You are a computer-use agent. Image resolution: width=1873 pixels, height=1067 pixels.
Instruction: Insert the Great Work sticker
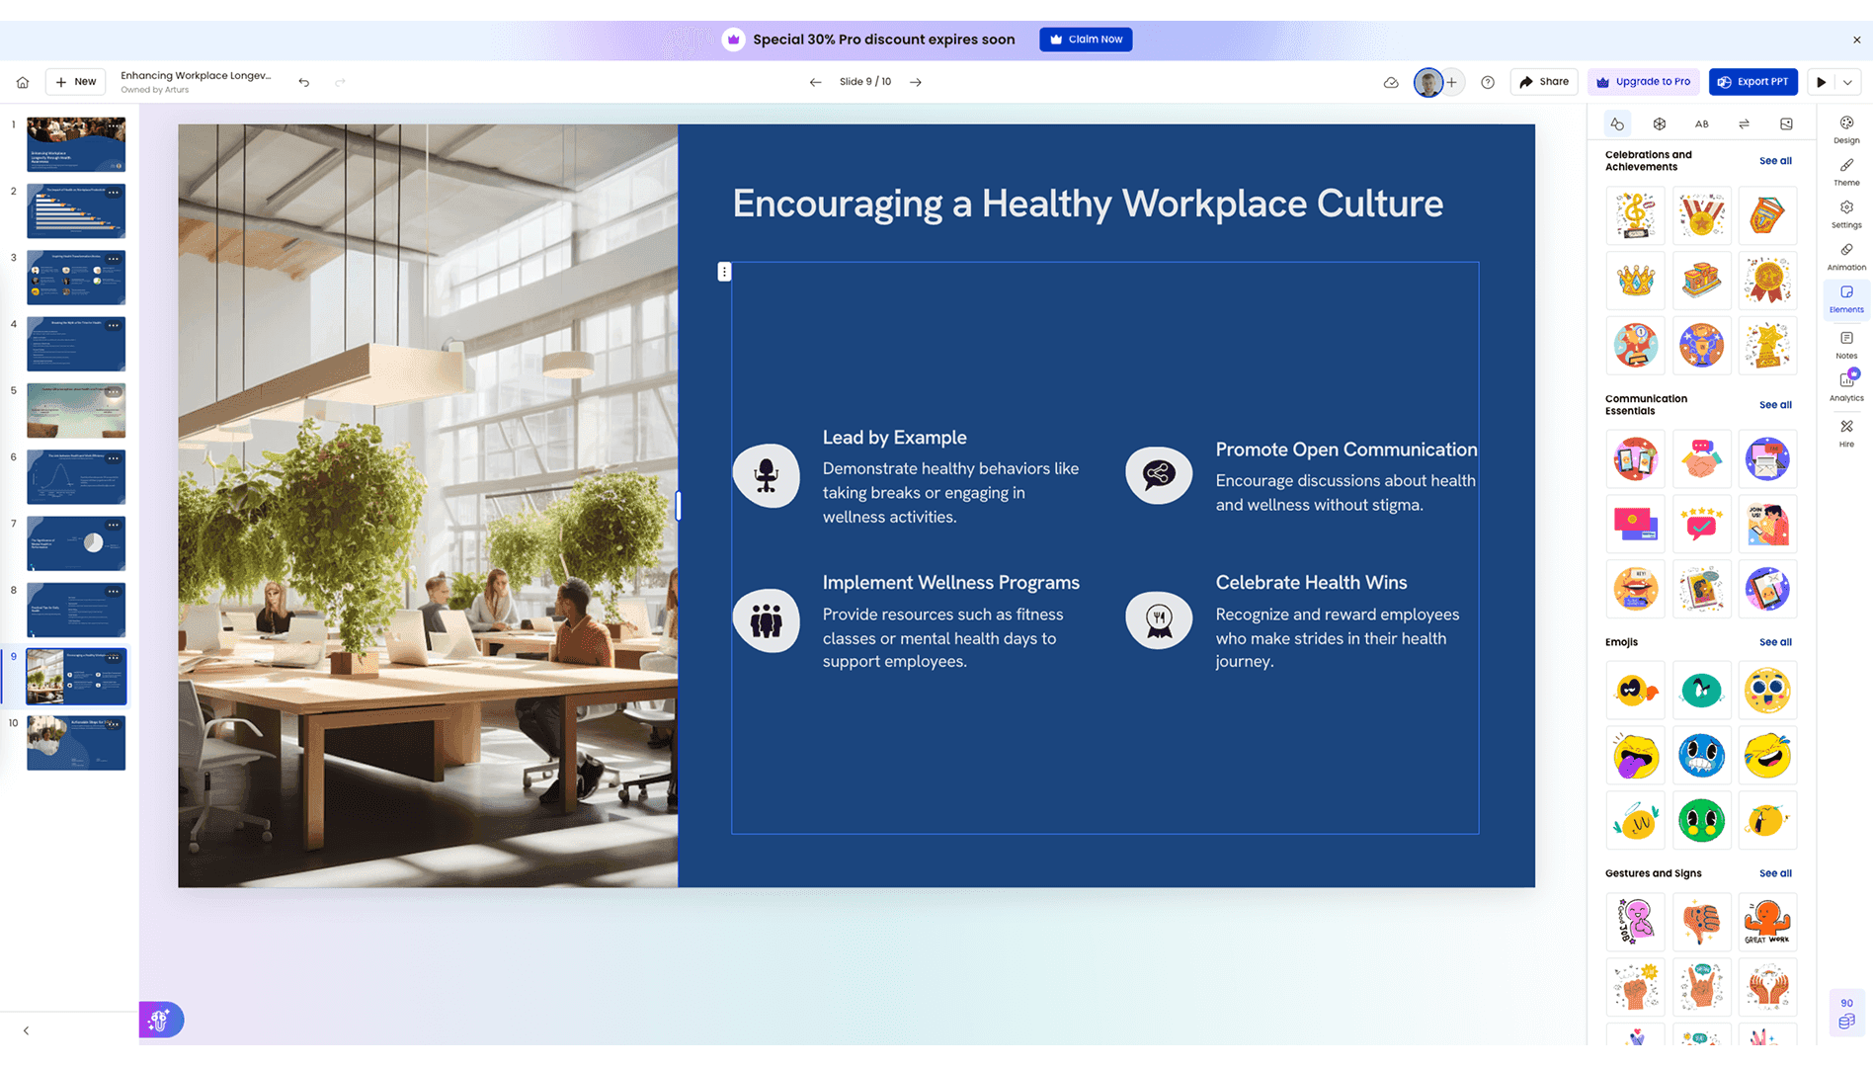pyautogui.click(x=1767, y=923)
